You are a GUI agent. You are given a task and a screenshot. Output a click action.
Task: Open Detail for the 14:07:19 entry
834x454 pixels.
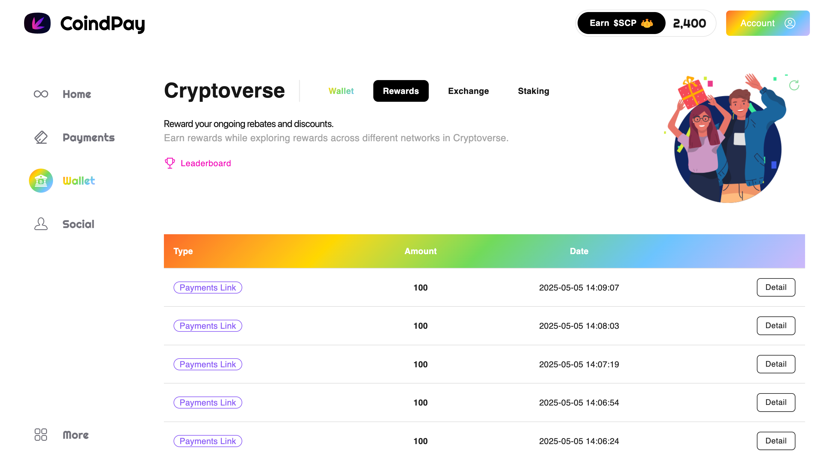tap(776, 364)
